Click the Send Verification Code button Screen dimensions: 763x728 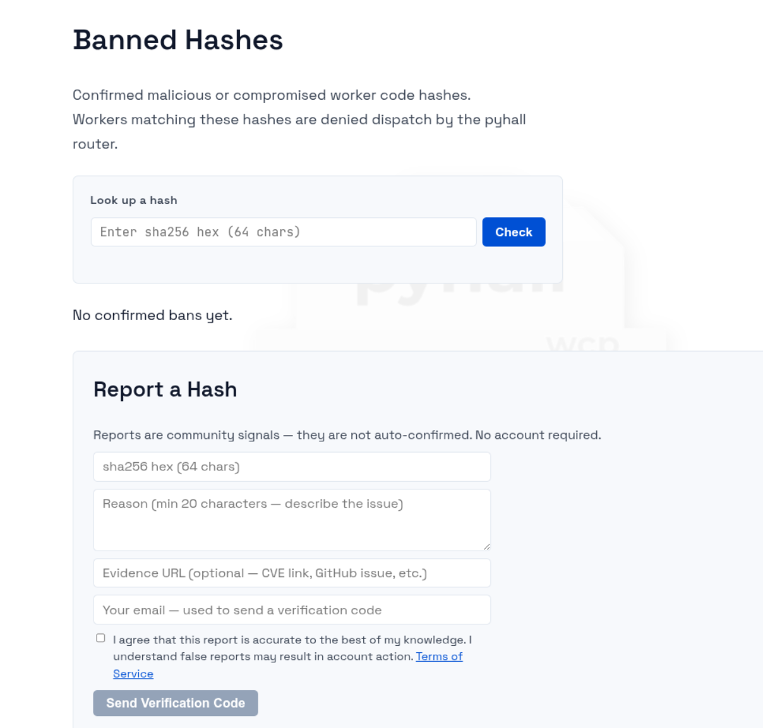coord(175,703)
